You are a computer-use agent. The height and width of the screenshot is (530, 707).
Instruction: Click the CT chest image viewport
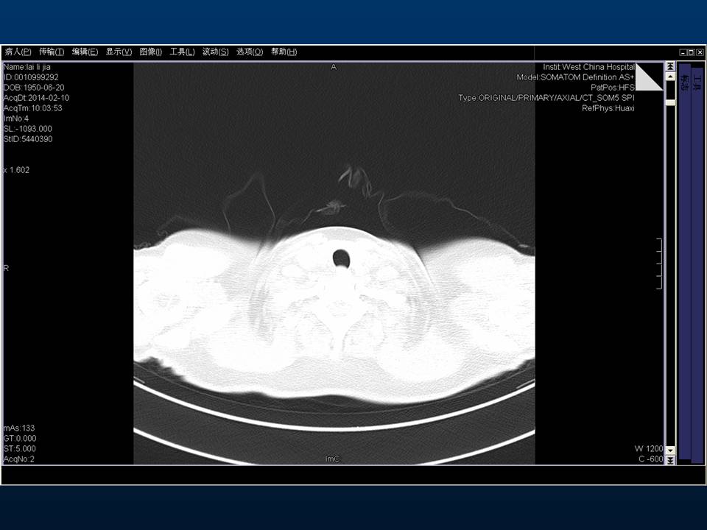coord(334,294)
